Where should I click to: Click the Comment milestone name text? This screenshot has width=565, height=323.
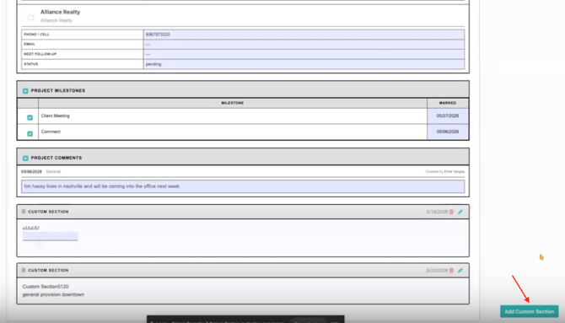(51, 132)
